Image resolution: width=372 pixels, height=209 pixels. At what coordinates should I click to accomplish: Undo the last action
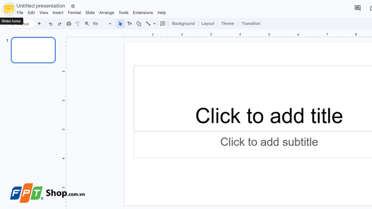[51, 24]
